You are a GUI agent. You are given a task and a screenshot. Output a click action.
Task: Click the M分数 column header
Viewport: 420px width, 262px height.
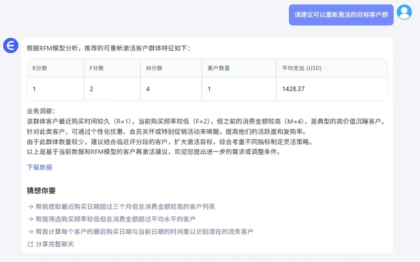pos(154,68)
